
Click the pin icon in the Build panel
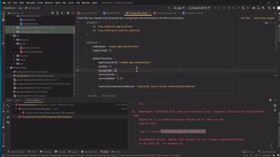point(8,117)
